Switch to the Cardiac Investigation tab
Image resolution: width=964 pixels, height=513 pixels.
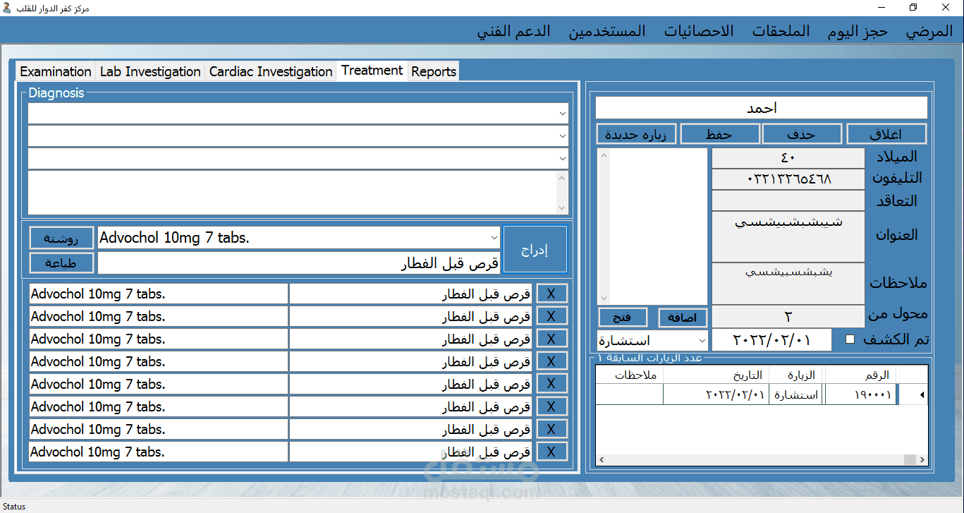tap(271, 71)
